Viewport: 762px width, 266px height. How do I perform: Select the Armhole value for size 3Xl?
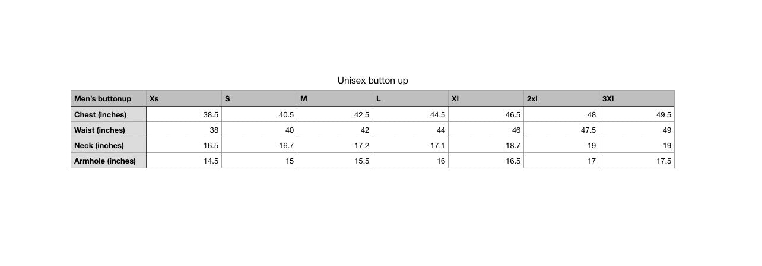663,161
